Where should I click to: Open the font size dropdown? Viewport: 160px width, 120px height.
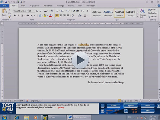(34, 11)
